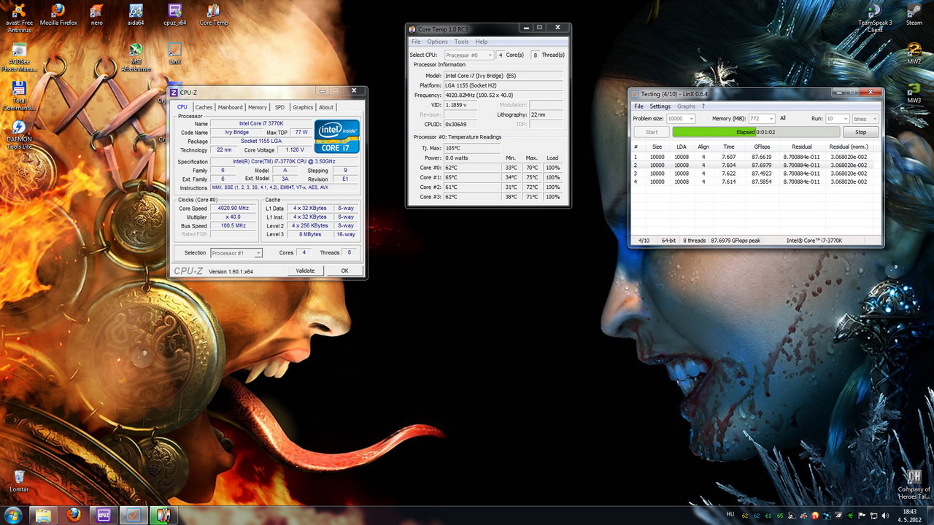Open the LinX Settings menu

(x=660, y=106)
